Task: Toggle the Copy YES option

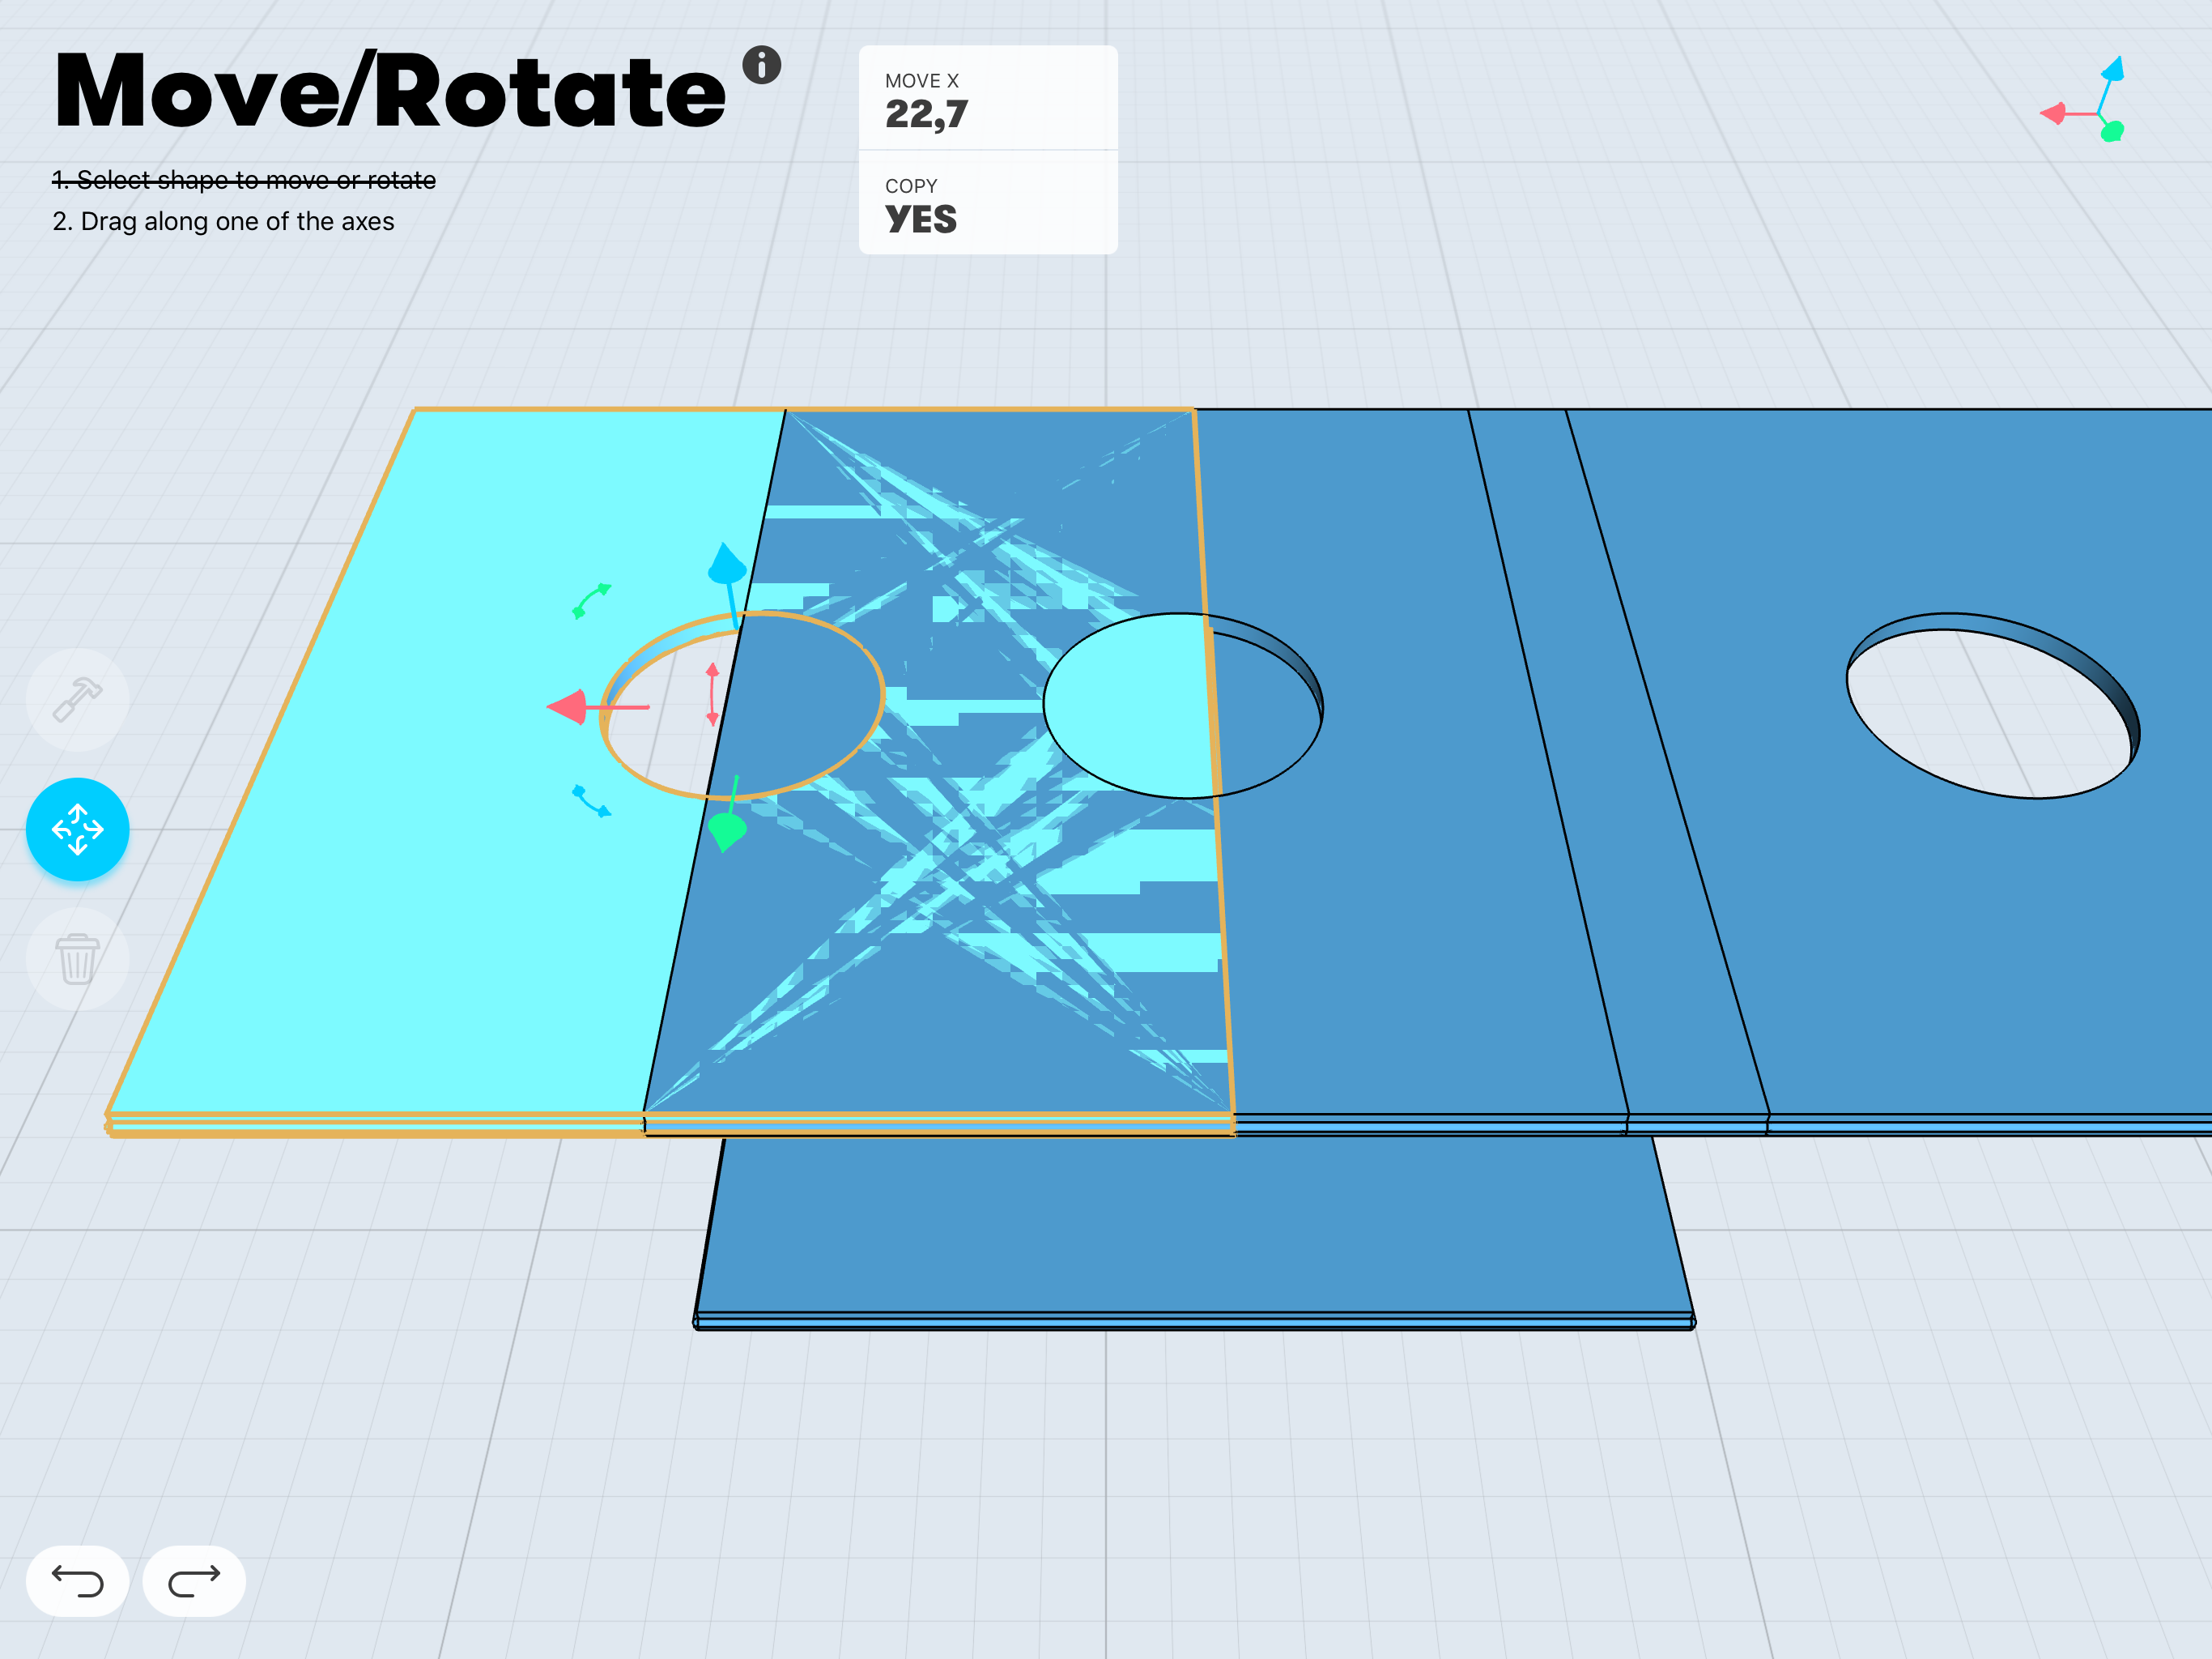Action: pyautogui.click(x=988, y=203)
